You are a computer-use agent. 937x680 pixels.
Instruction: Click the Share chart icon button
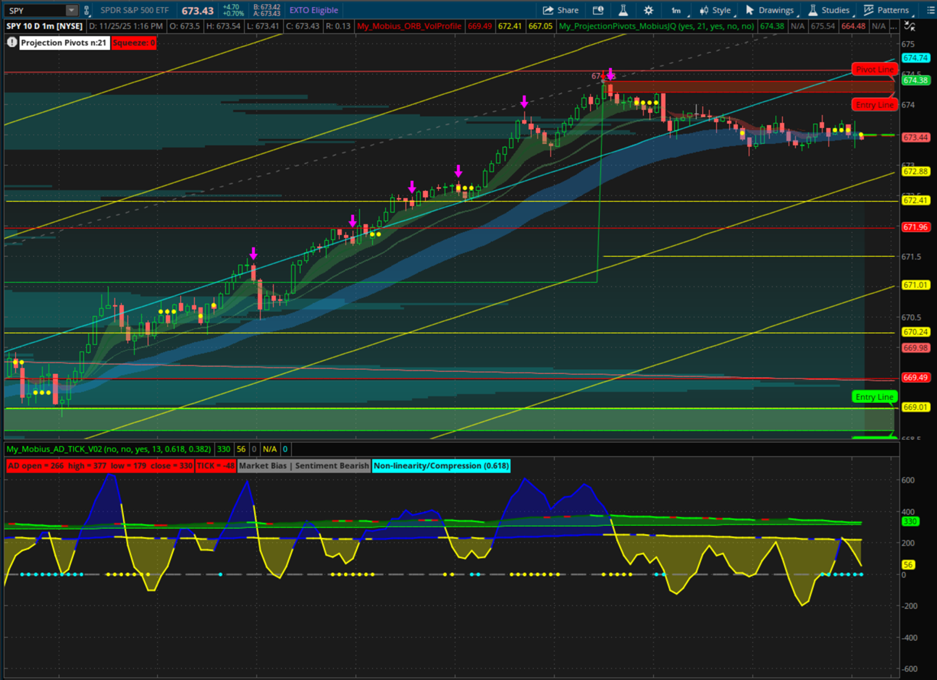click(x=560, y=10)
